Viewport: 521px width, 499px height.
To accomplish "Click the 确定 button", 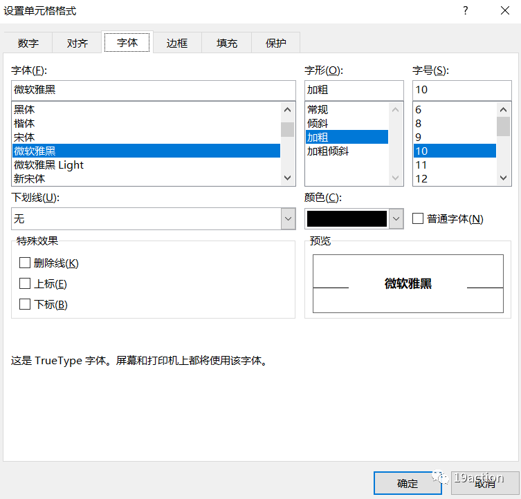I will (408, 483).
